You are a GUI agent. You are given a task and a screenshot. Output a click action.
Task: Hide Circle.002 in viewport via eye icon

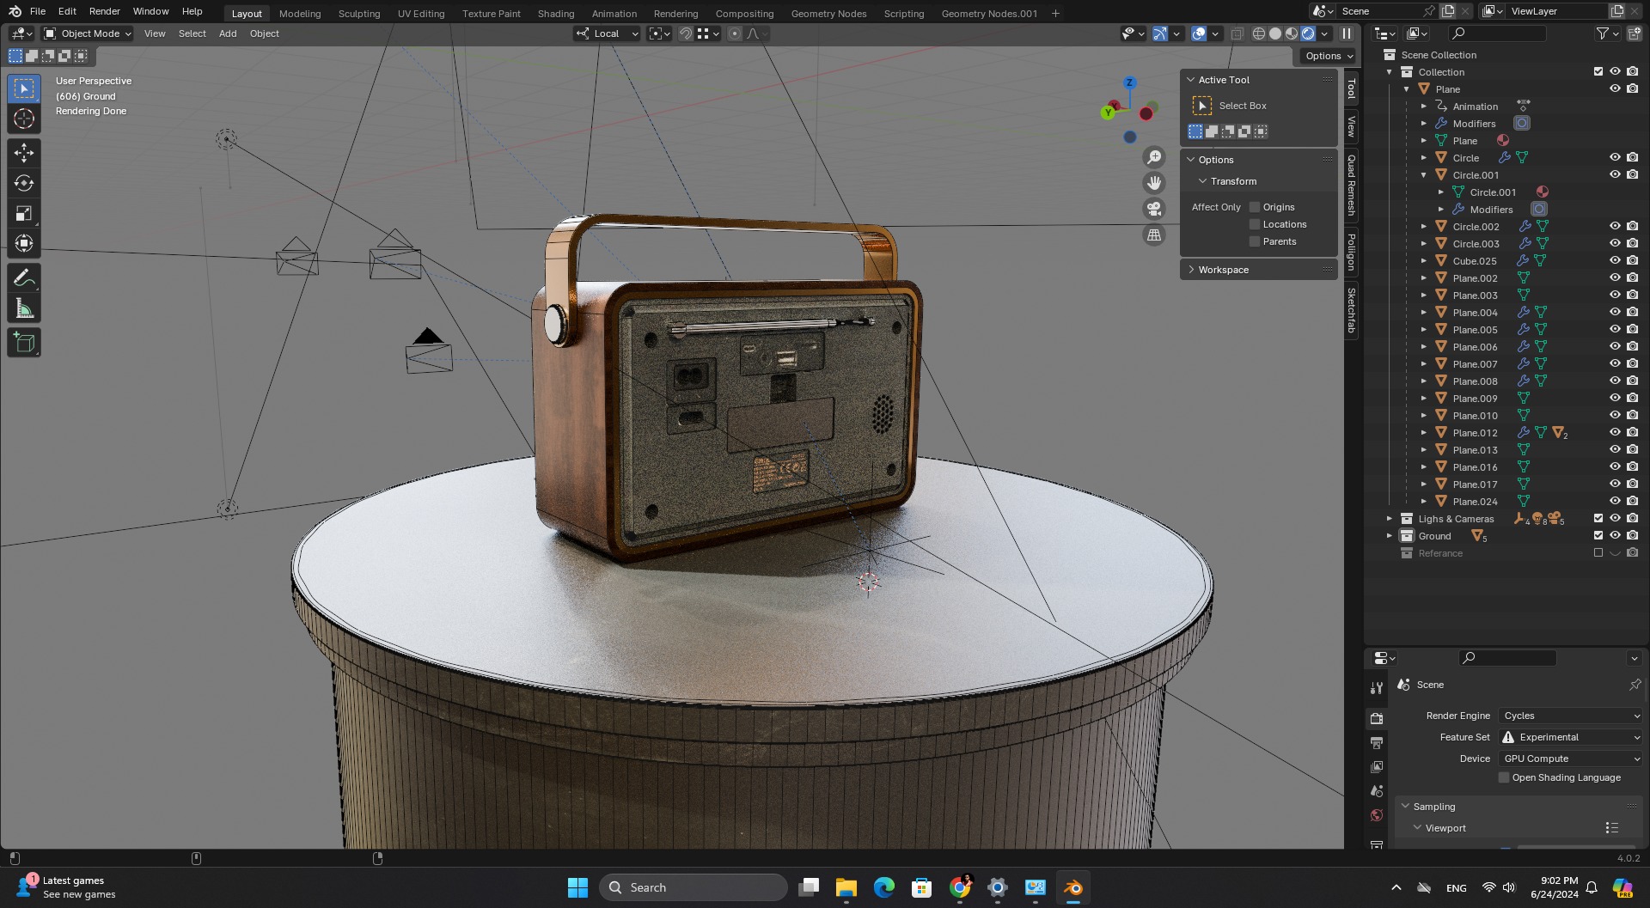pyautogui.click(x=1615, y=226)
